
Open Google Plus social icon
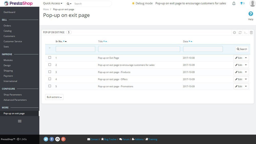tap(63, 139)
